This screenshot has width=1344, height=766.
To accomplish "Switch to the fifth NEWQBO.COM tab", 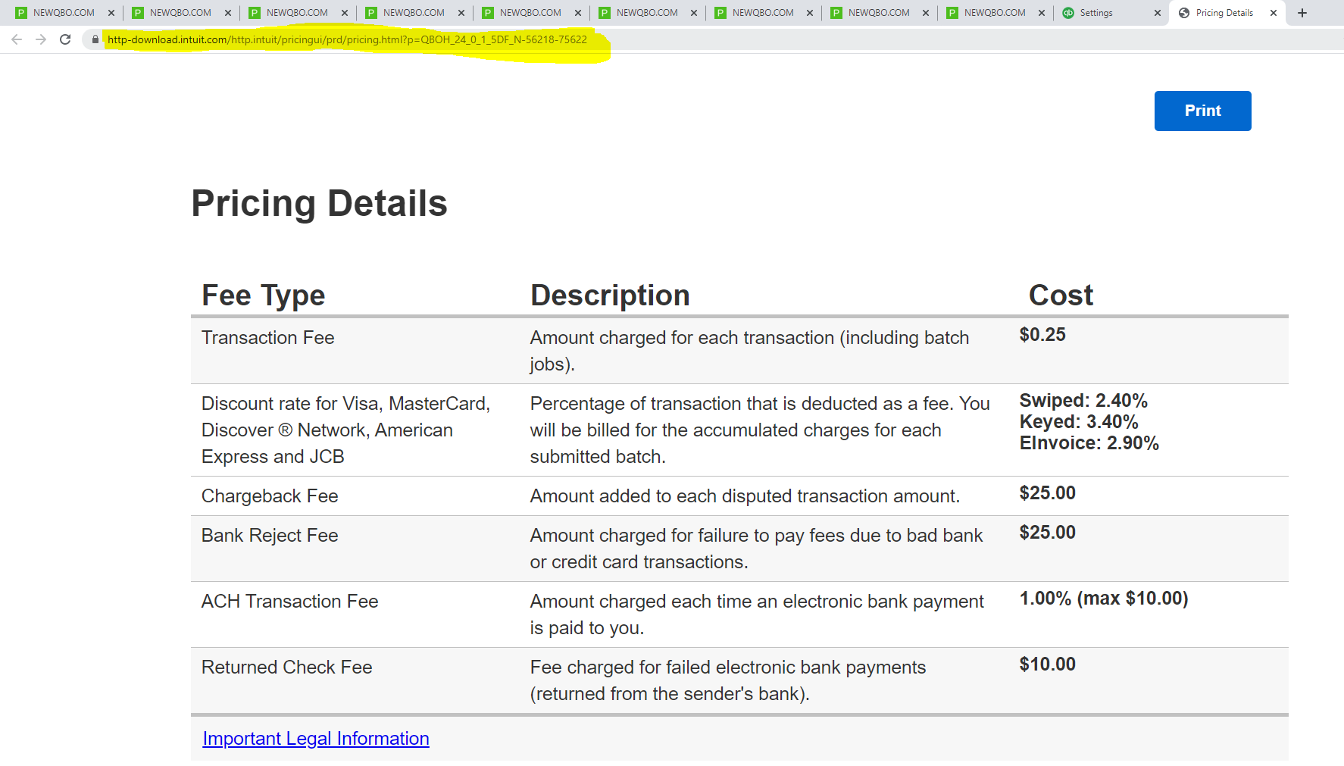I will coord(530,13).
